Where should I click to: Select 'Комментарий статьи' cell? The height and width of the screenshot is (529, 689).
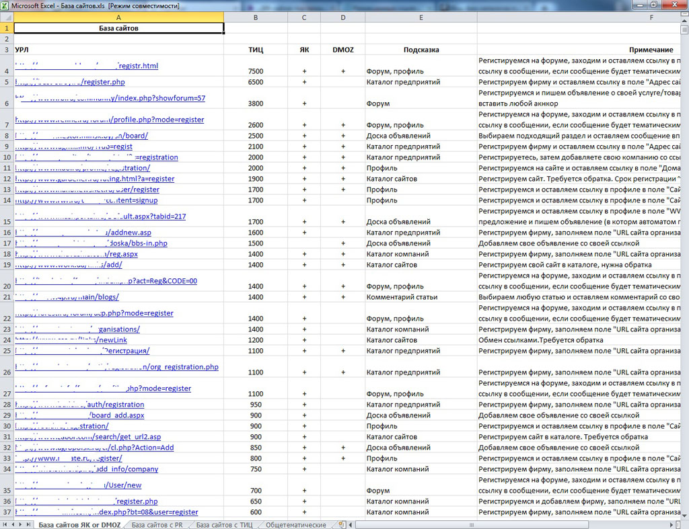pos(421,297)
